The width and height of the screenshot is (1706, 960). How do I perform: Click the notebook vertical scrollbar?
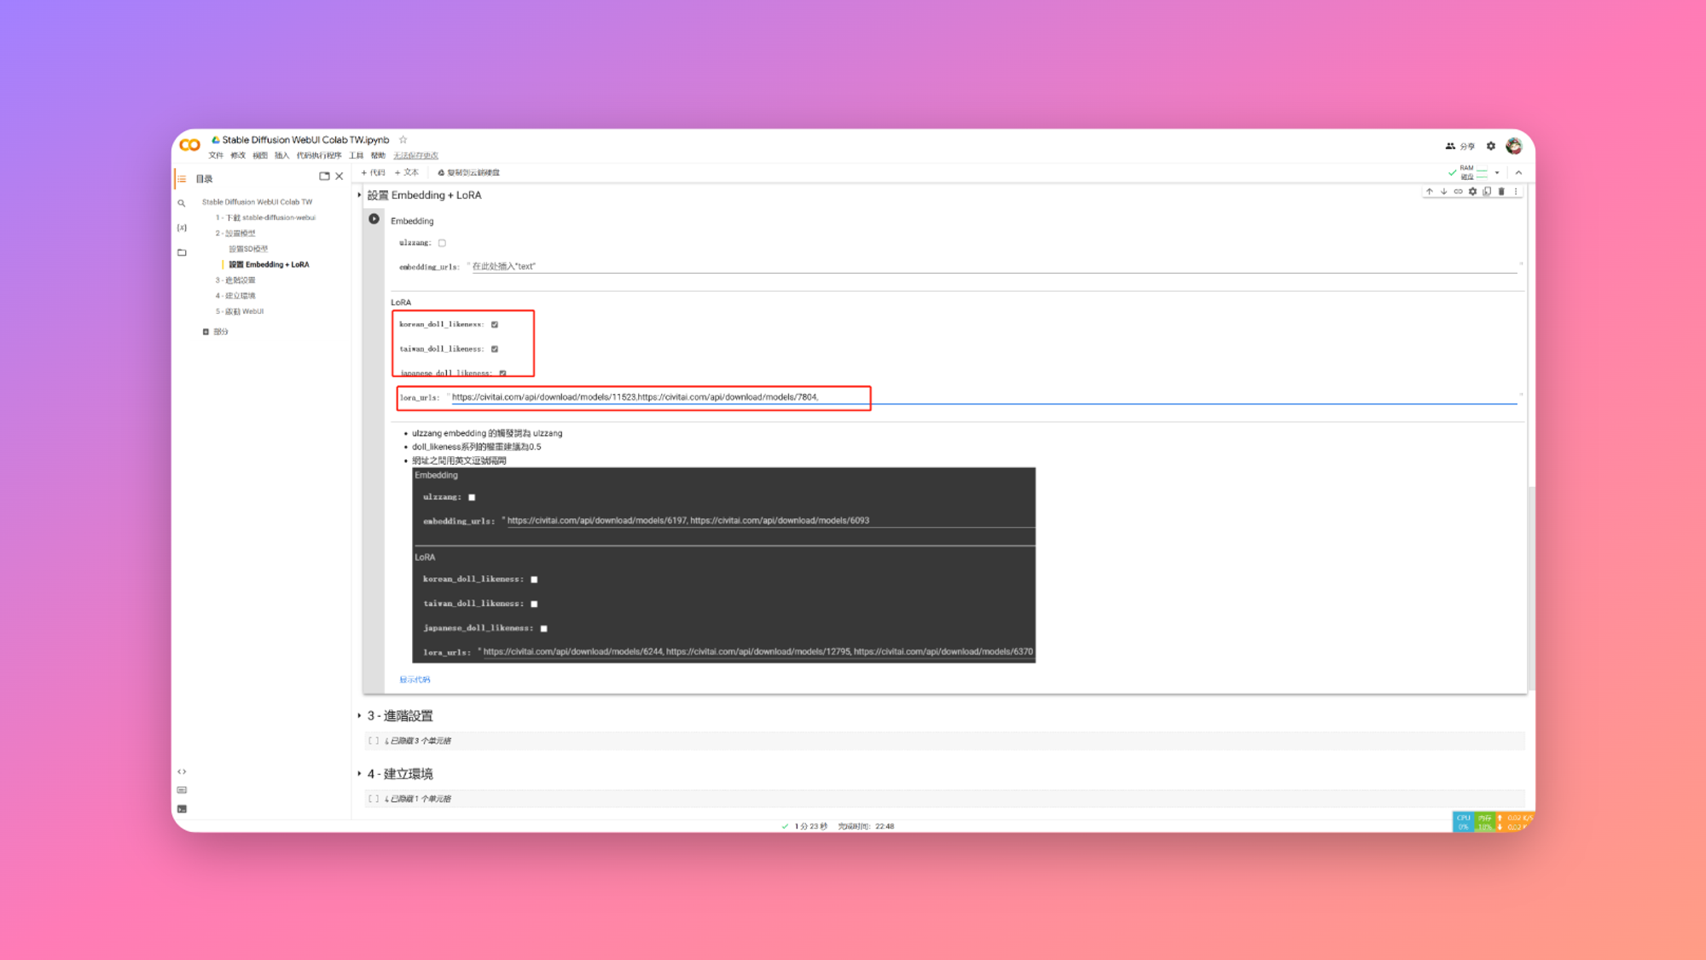click(1531, 588)
